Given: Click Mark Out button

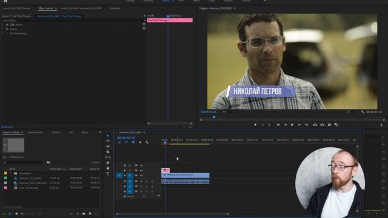Looking at the screenshot, I should (269, 125).
